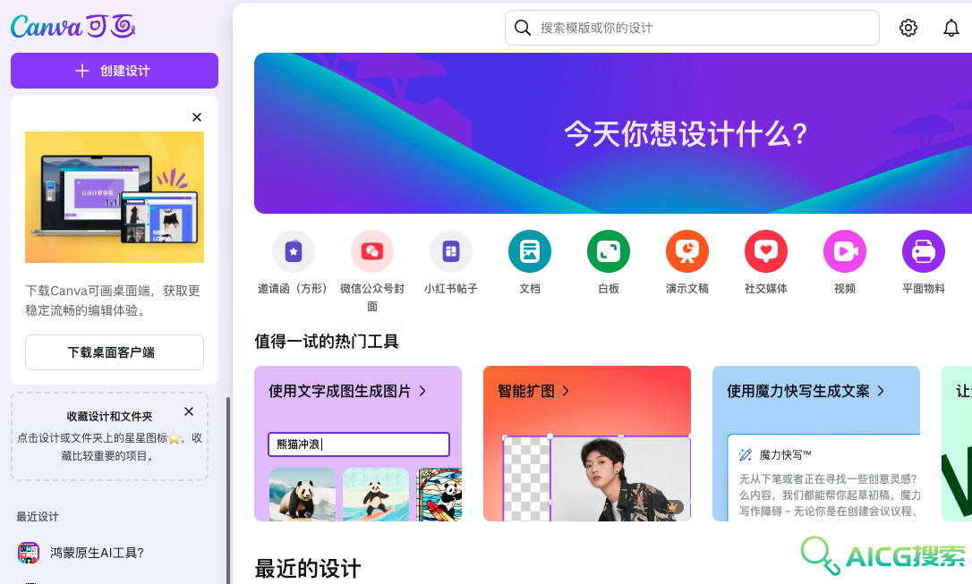The width and height of the screenshot is (972, 584).
Task: Click the 视频 video icon
Action: point(844,251)
